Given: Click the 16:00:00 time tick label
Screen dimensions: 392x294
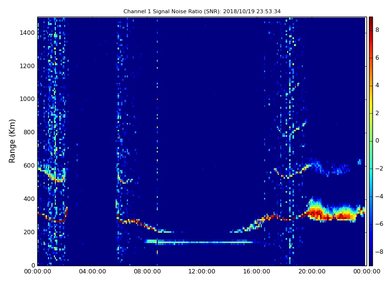Looking at the screenshot, I should tap(257, 271).
